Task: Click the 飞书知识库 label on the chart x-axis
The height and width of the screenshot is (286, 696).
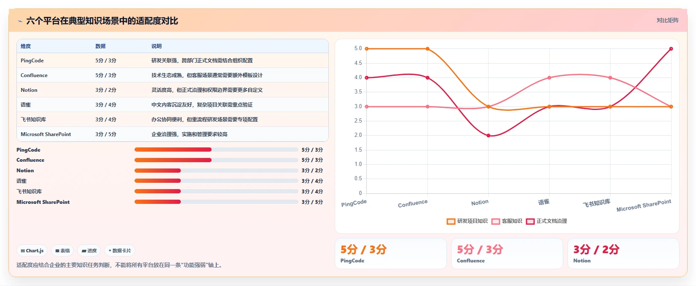Action: coord(597,203)
